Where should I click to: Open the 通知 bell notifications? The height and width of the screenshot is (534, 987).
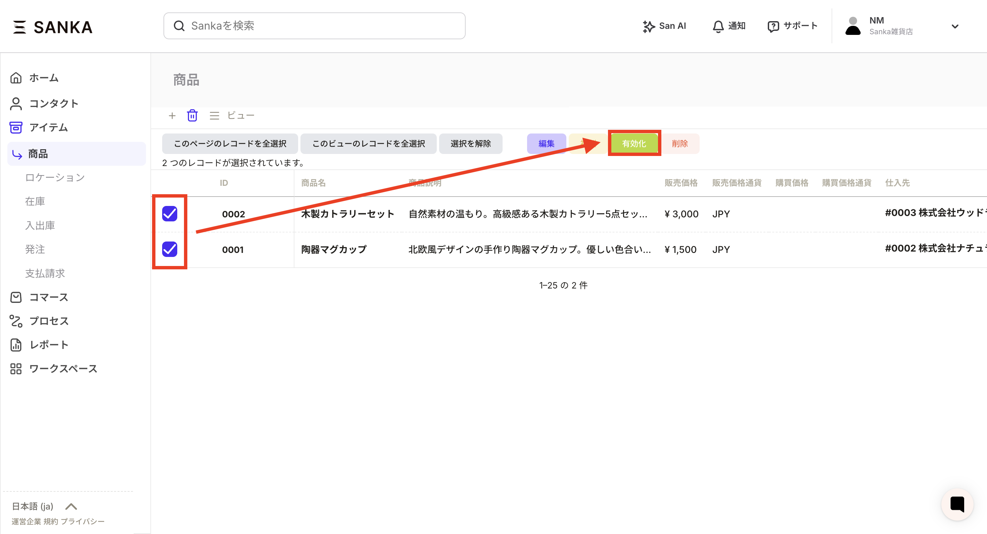point(728,26)
